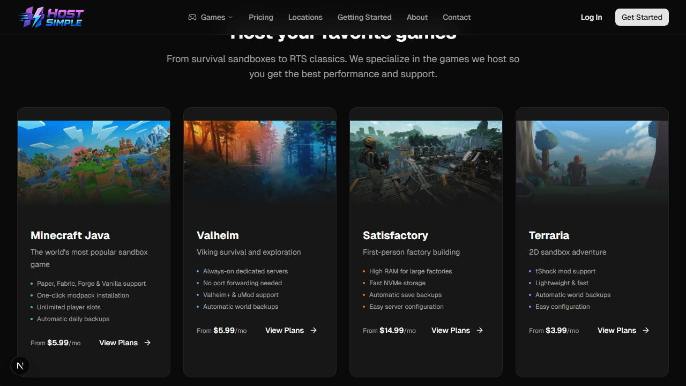Image resolution: width=686 pixels, height=386 pixels.
Task: Open the Pricing page
Action: (x=261, y=17)
